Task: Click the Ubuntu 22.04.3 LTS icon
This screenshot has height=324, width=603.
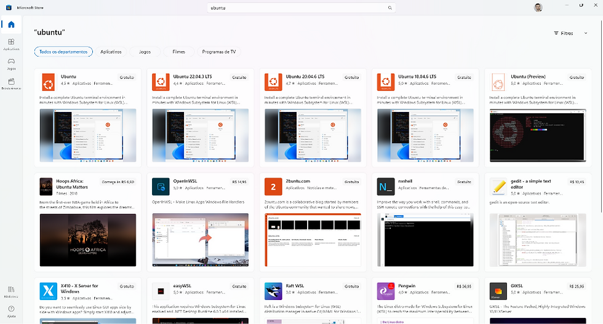Action: [161, 82]
